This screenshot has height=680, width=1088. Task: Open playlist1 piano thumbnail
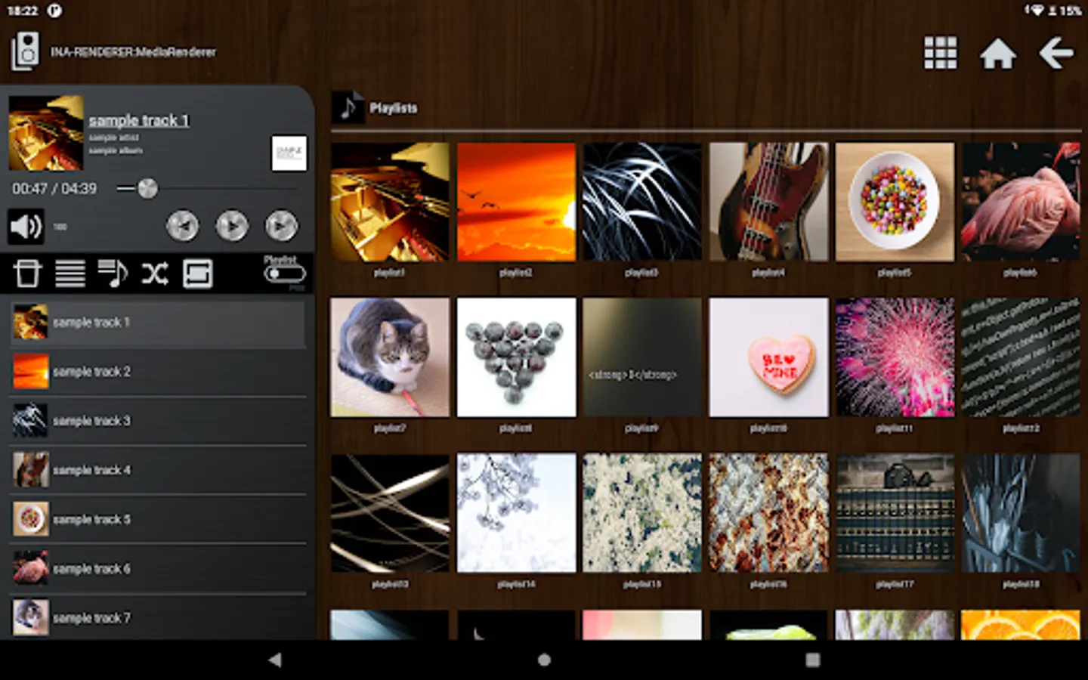coord(390,202)
